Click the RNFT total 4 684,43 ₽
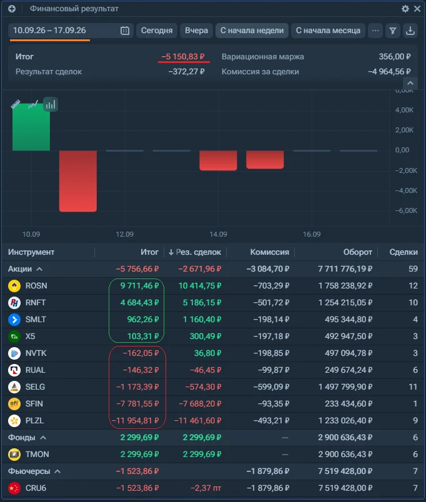 coord(139,303)
